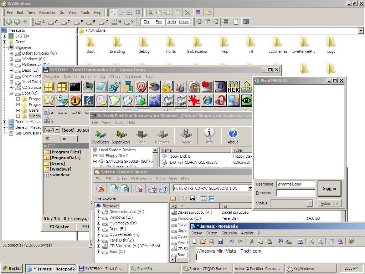Open Multisession menu in Sateira Burner

(141, 179)
